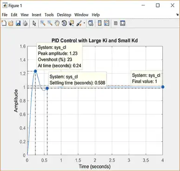The height and width of the screenshot is (171, 180).
Task: Save the figure with the floppy icon
Action: click(x=18, y=23)
